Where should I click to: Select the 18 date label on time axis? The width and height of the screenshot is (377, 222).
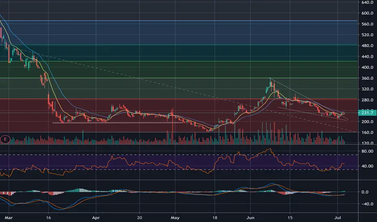point(215,218)
